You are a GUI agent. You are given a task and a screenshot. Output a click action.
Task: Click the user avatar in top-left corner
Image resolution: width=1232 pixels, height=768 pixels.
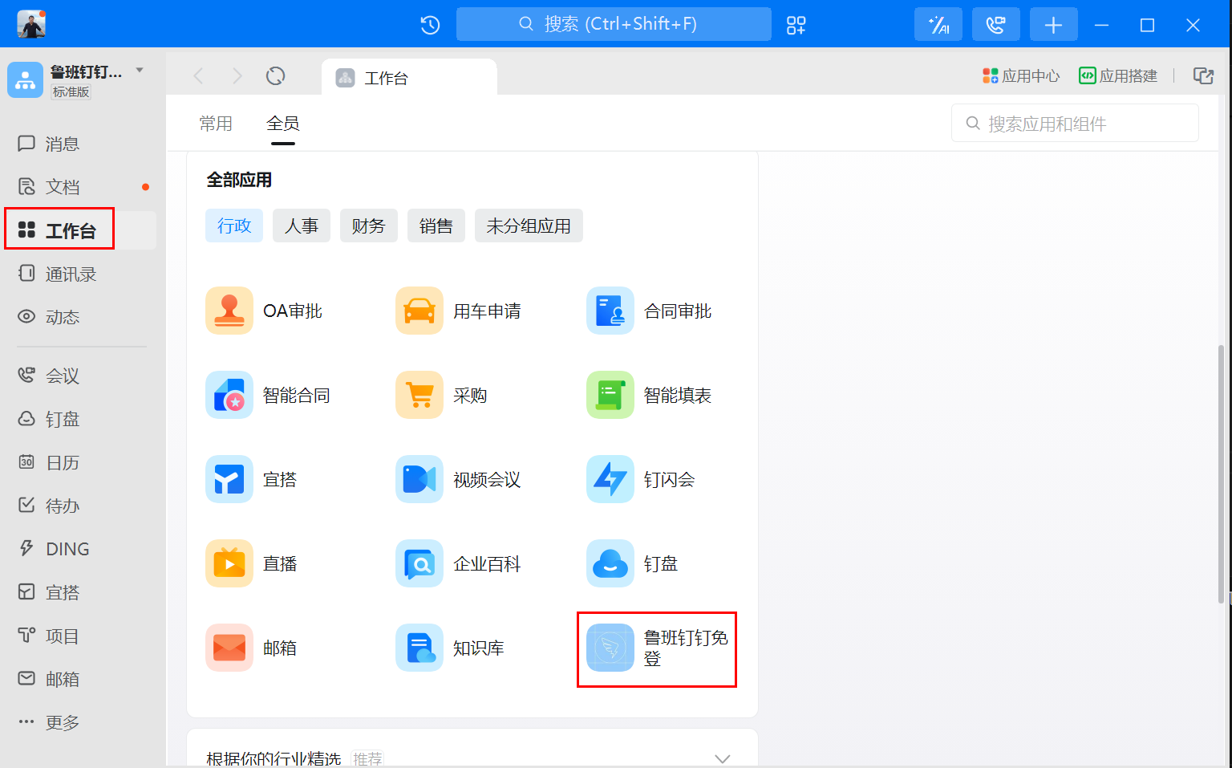31,25
